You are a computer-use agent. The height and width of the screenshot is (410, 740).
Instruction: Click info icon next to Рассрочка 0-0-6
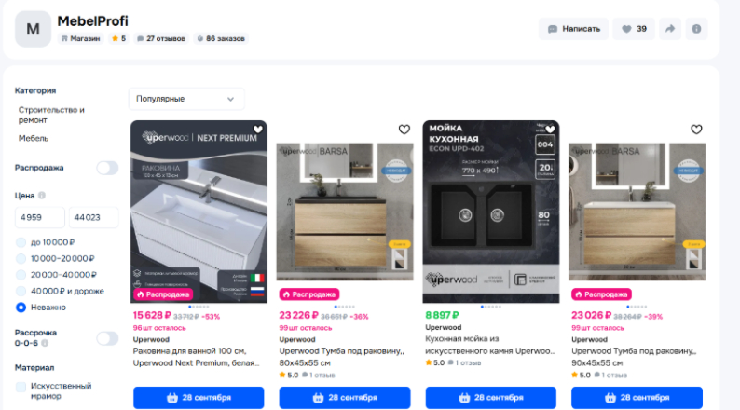point(45,343)
